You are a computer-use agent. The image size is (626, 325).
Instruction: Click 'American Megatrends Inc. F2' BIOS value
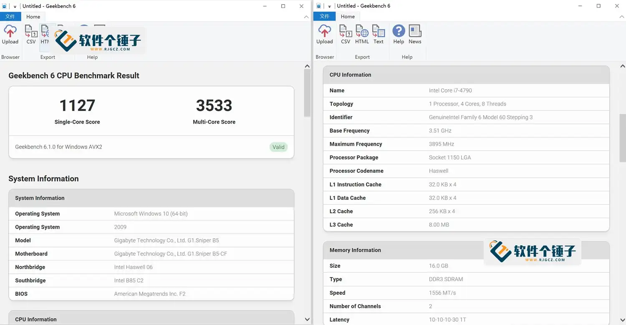[150, 294]
